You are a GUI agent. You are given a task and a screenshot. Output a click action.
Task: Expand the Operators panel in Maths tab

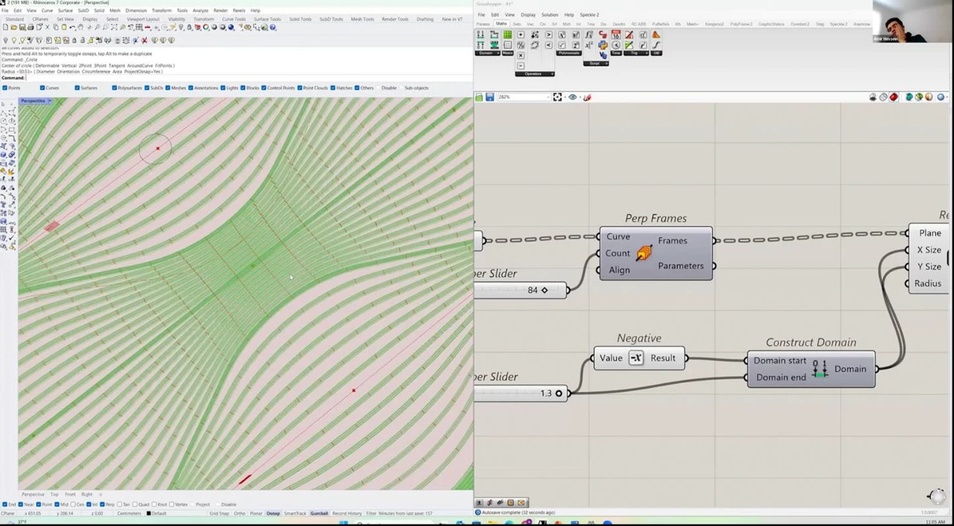pyautogui.click(x=552, y=74)
